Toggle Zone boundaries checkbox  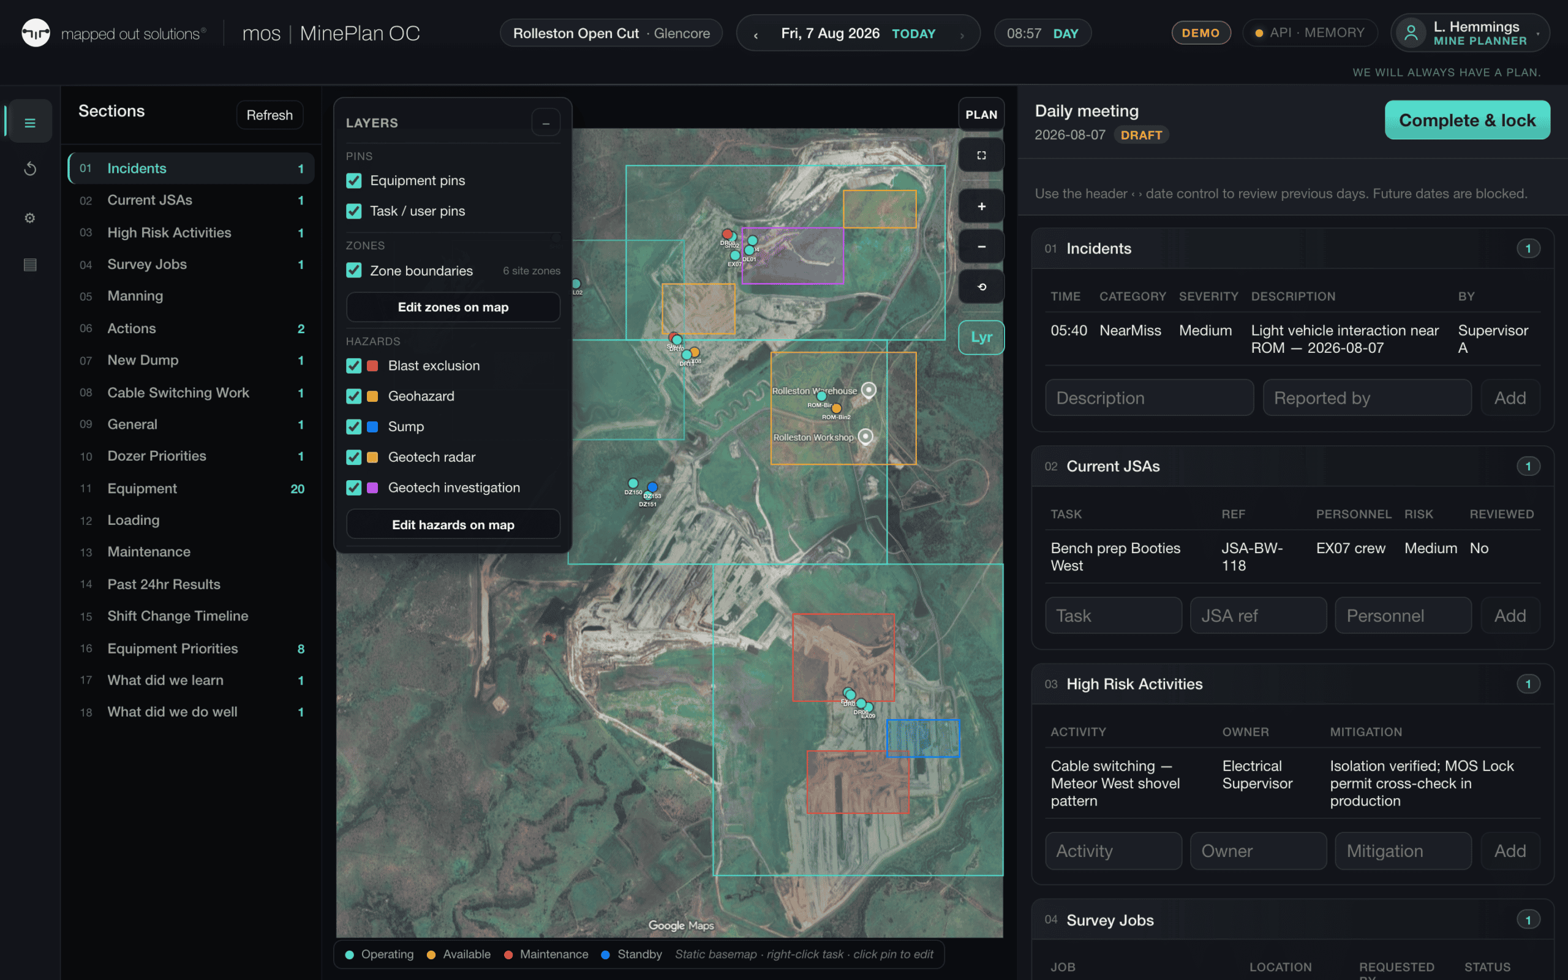click(354, 271)
